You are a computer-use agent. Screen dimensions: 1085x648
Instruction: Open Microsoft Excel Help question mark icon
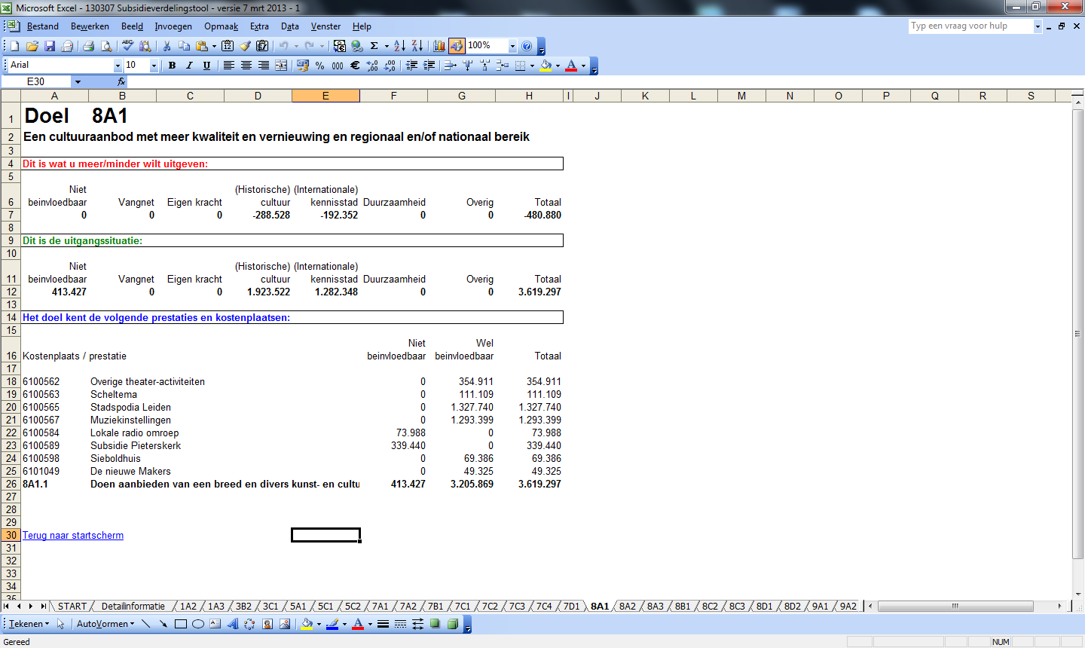[x=527, y=46]
